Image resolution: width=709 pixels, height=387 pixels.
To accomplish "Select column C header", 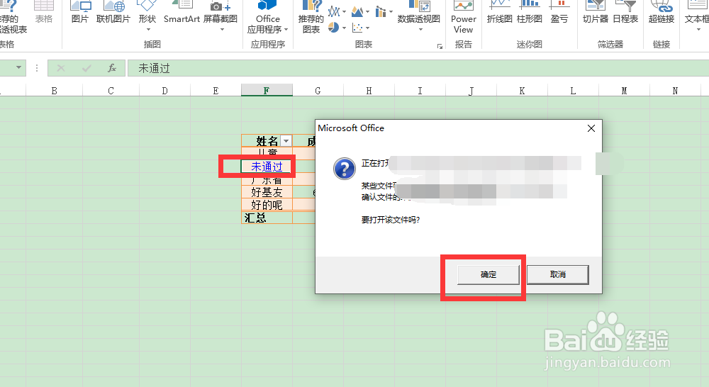I will tap(111, 91).
